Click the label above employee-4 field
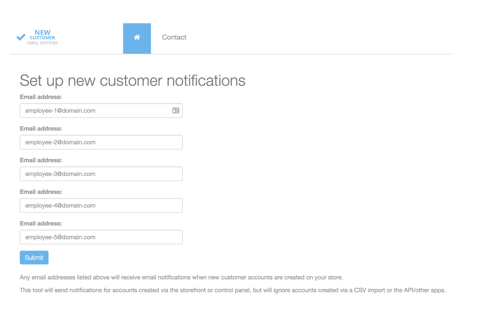 coord(41,192)
